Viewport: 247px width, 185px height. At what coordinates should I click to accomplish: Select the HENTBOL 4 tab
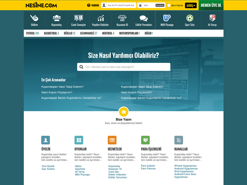108,33
